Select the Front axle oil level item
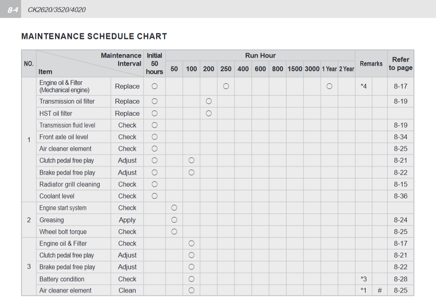The width and height of the screenshot is (436, 308). click(63, 137)
